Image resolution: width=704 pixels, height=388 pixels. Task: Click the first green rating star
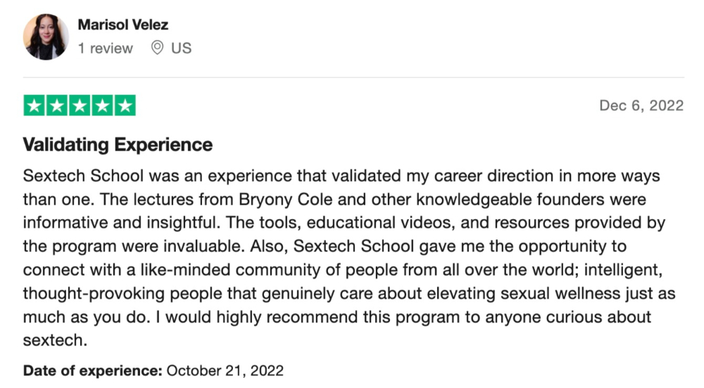click(34, 106)
